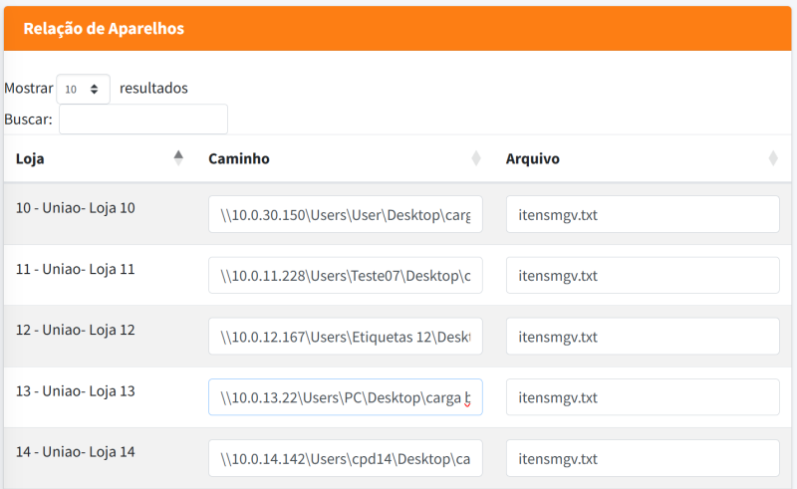Select the row labeled 12 - Uniao- Loja 12
Viewport: 797px width, 489px height.
pos(76,330)
